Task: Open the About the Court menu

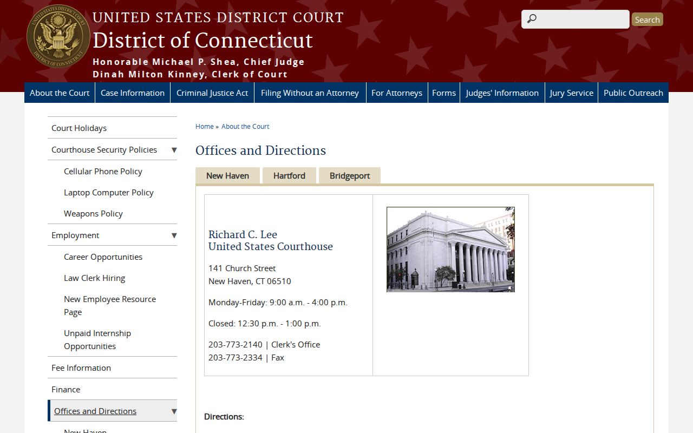Action: pyautogui.click(x=60, y=93)
